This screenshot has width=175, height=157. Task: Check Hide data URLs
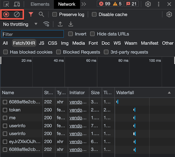[x=93, y=34]
